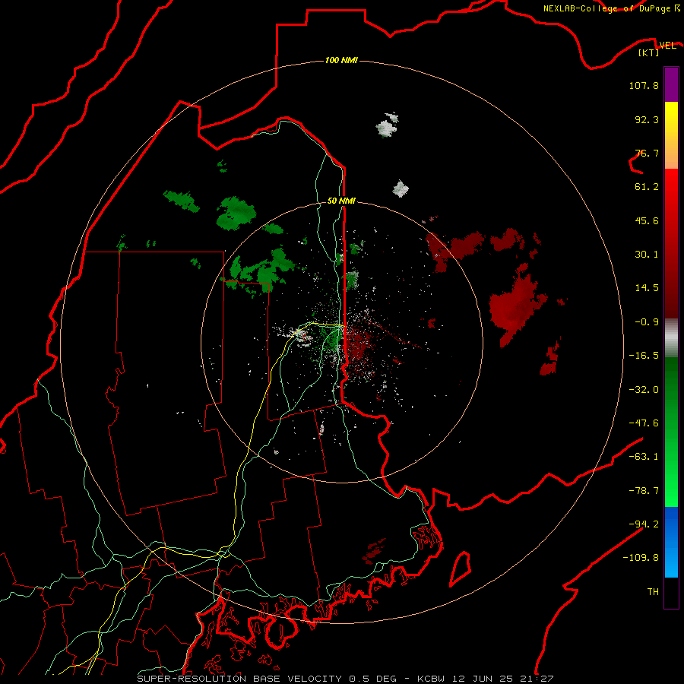Viewport: 684px width, 684px height.
Task: Click the TH legend label
Action: pos(653,592)
